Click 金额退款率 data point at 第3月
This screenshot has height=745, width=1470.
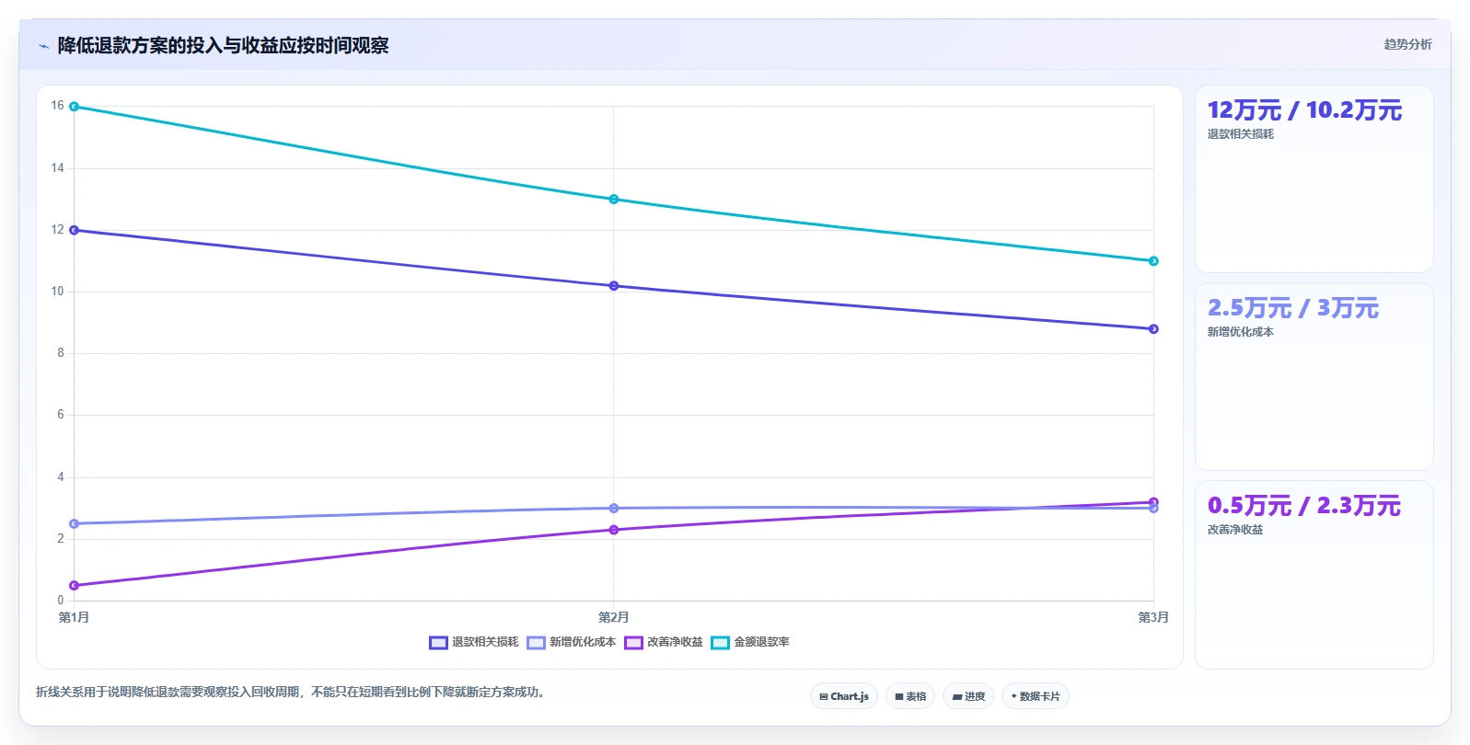coord(1153,261)
